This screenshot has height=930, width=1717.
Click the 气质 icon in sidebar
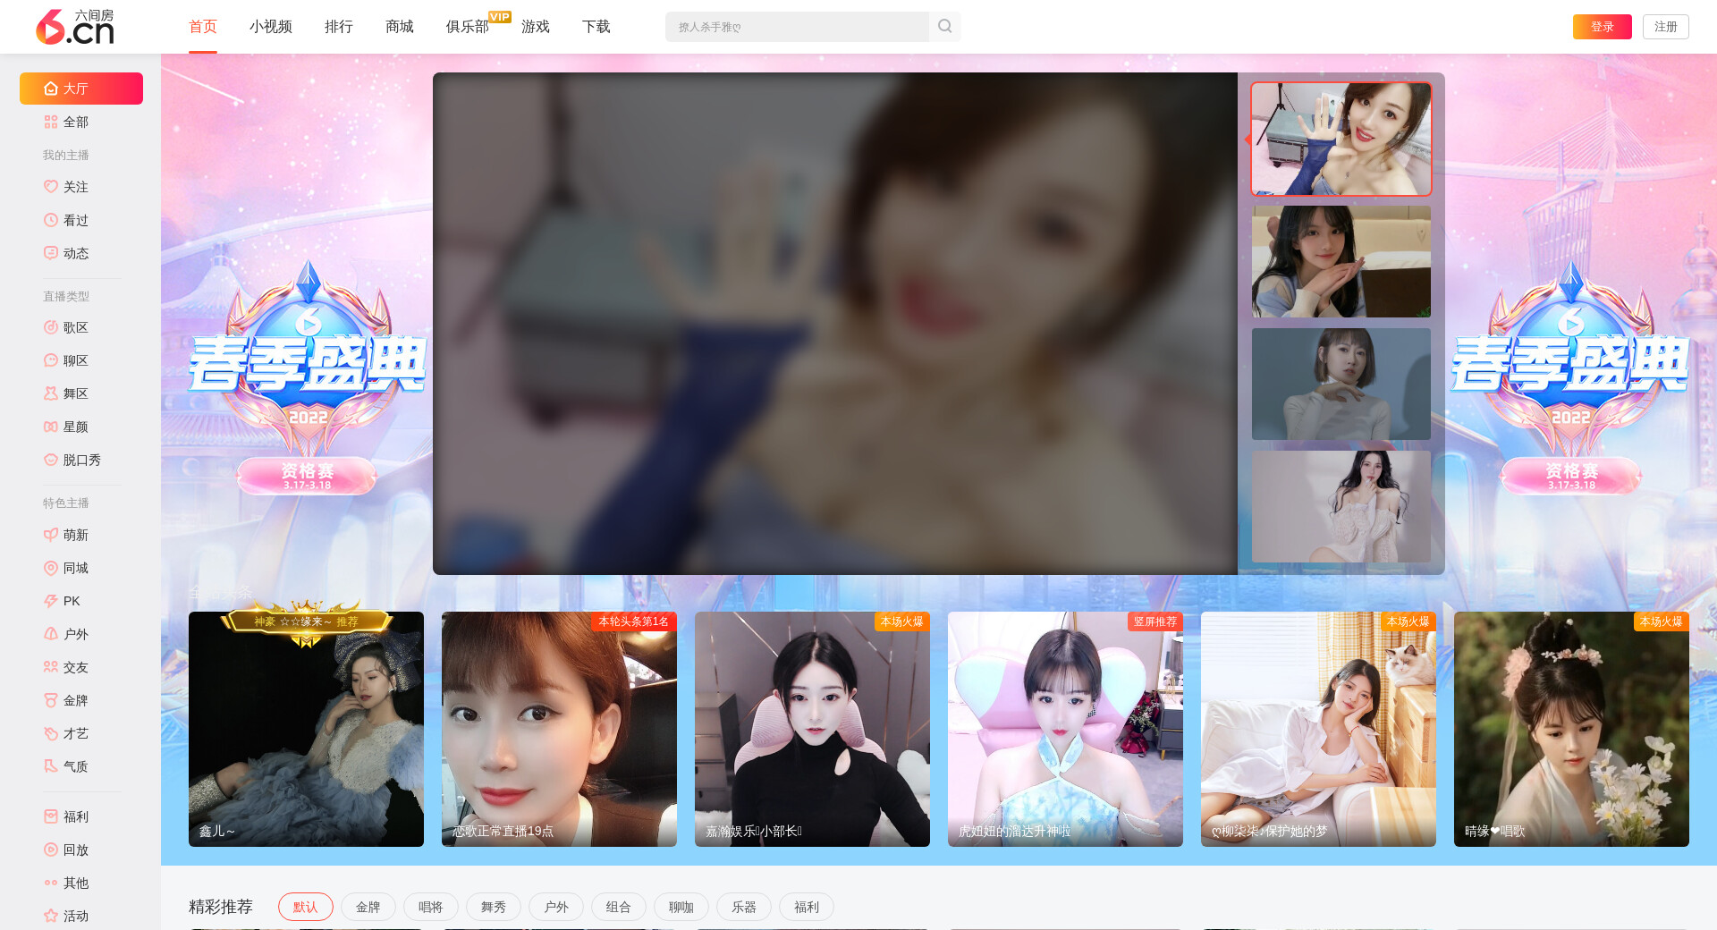coord(51,766)
